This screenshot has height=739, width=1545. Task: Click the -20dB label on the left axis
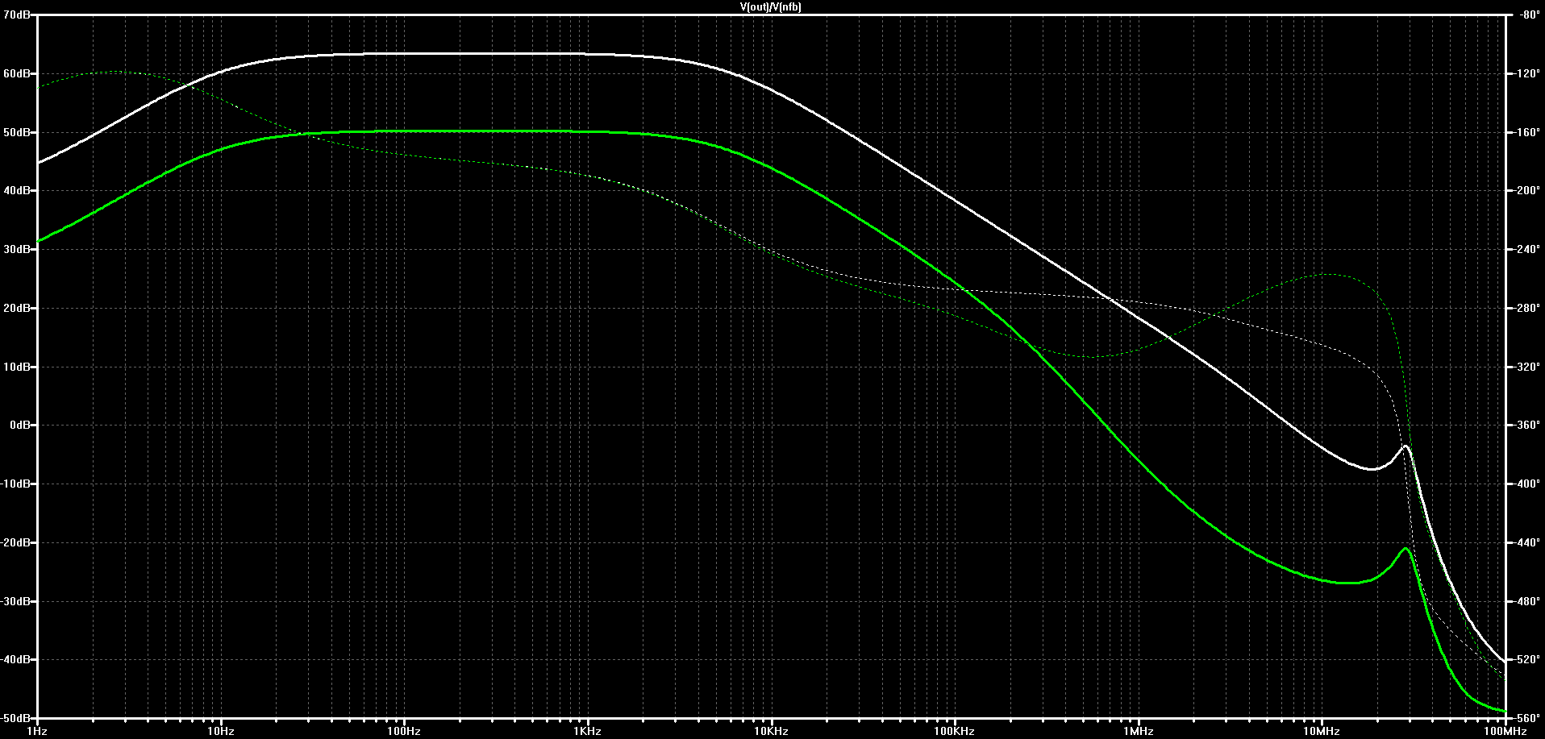click(15, 542)
